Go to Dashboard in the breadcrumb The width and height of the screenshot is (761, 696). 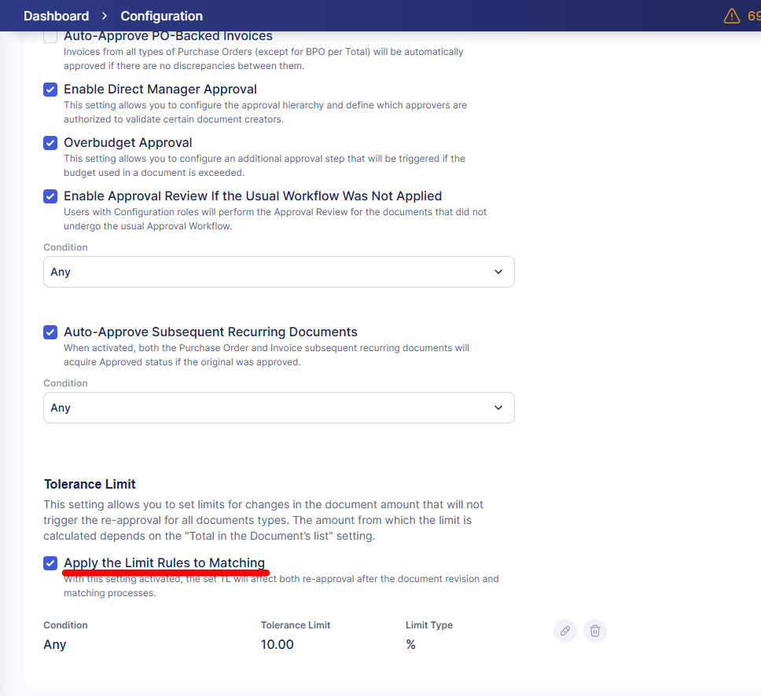tap(57, 16)
